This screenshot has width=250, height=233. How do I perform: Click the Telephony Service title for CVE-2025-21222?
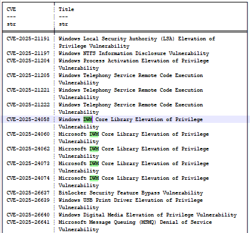pos(131,108)
